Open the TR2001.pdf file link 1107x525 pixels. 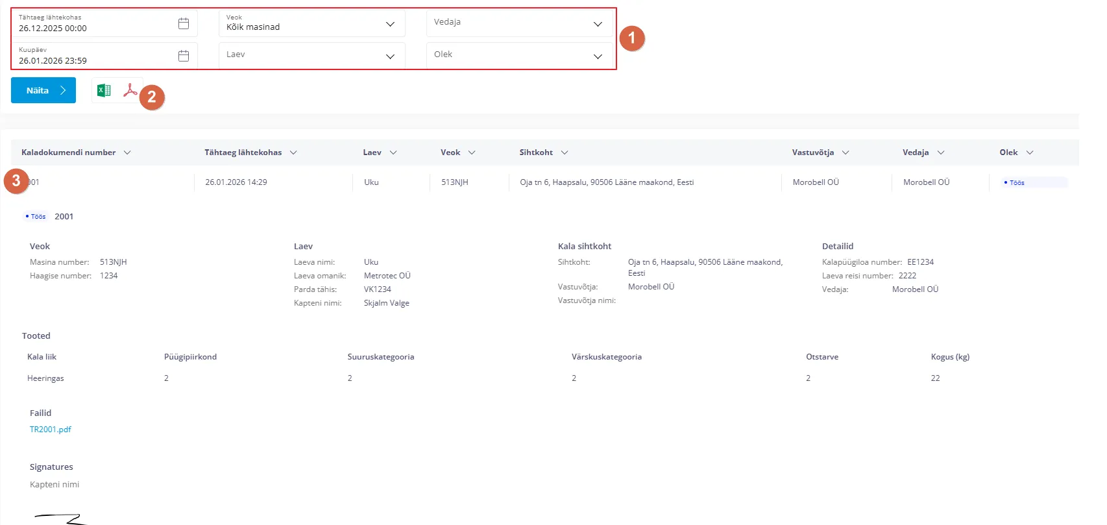tap(51, 430)
